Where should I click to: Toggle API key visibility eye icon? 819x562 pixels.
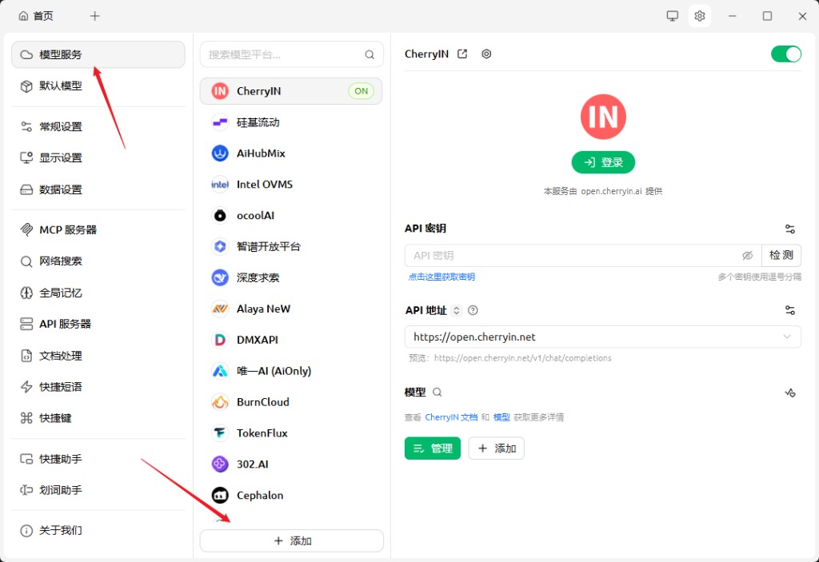[x=747, y=256]
